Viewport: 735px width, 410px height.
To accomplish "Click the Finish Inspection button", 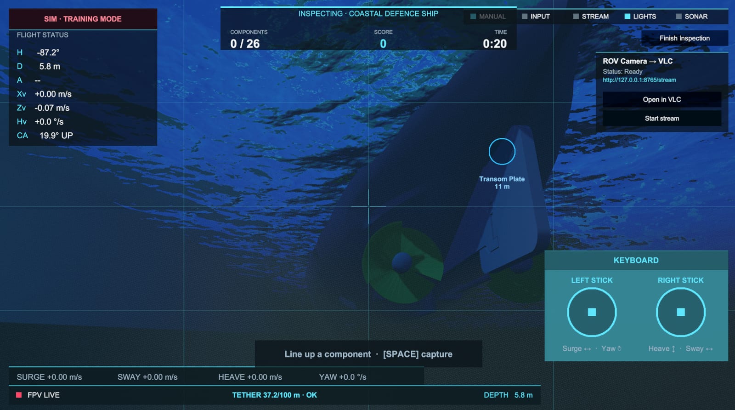I will point(684,38).
